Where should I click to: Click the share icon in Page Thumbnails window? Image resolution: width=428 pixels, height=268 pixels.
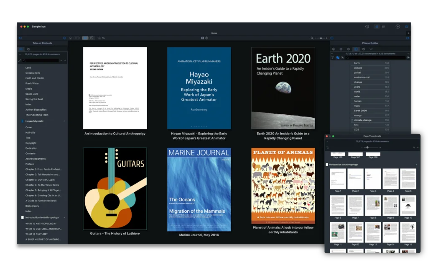point(328,147)
